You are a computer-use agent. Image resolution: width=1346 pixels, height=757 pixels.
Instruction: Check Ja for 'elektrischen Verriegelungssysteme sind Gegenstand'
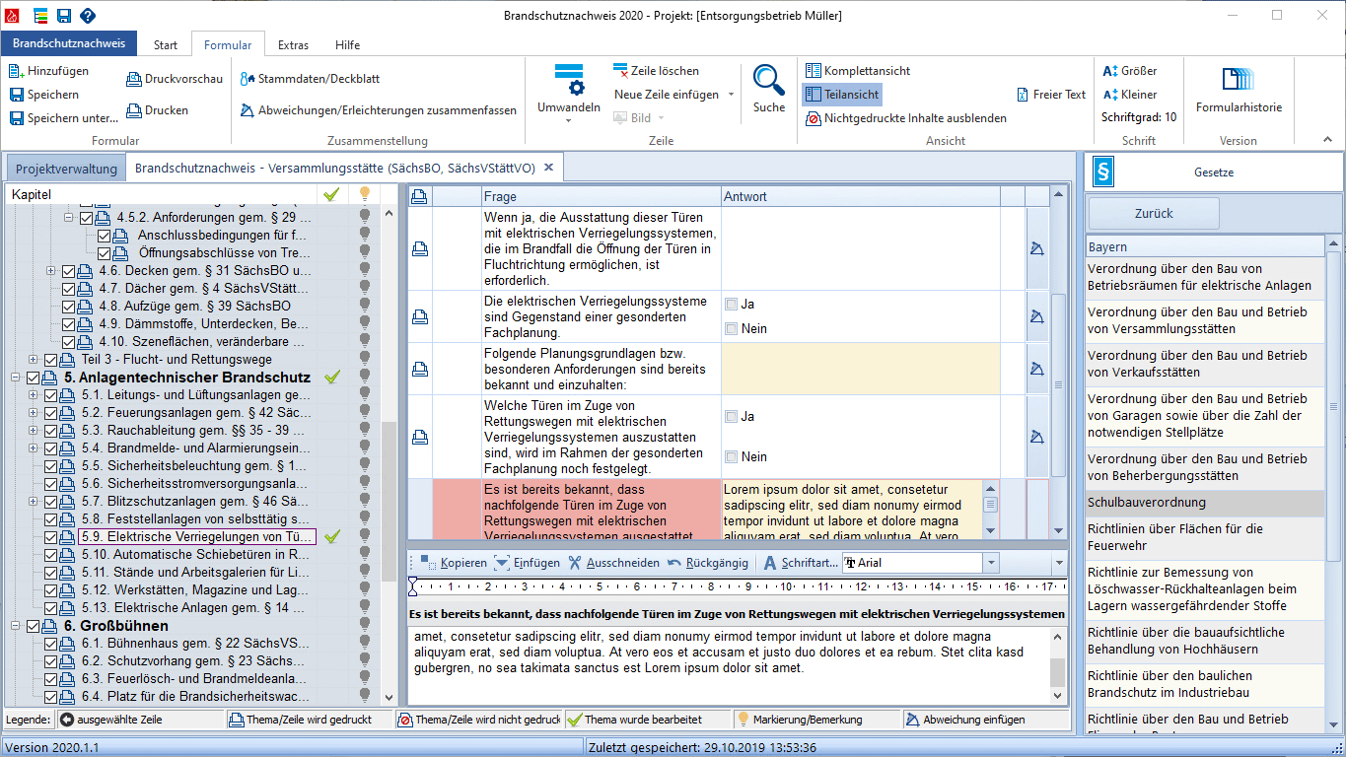coord(731,304)
